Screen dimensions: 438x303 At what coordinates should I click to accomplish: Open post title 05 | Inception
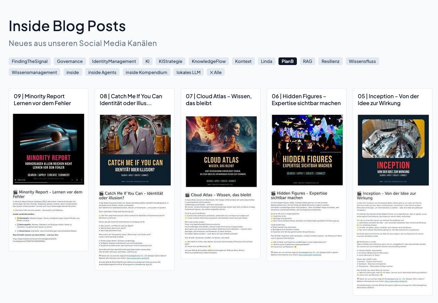(388, 100)
